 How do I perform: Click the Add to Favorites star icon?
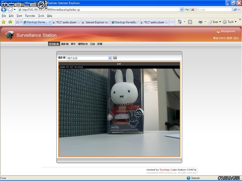[x=10, y=22]
